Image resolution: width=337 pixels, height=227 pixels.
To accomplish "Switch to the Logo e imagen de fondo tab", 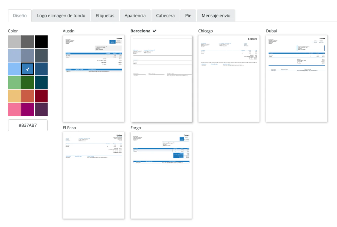I will (x=61, y=16).
